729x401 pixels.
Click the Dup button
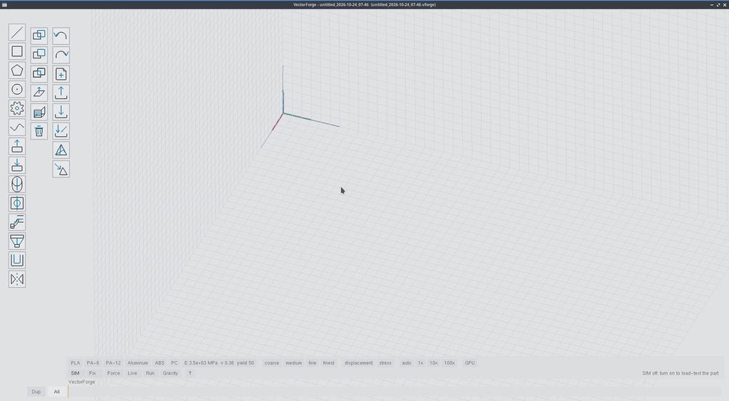pyautogui.click(x=36, y=392)
